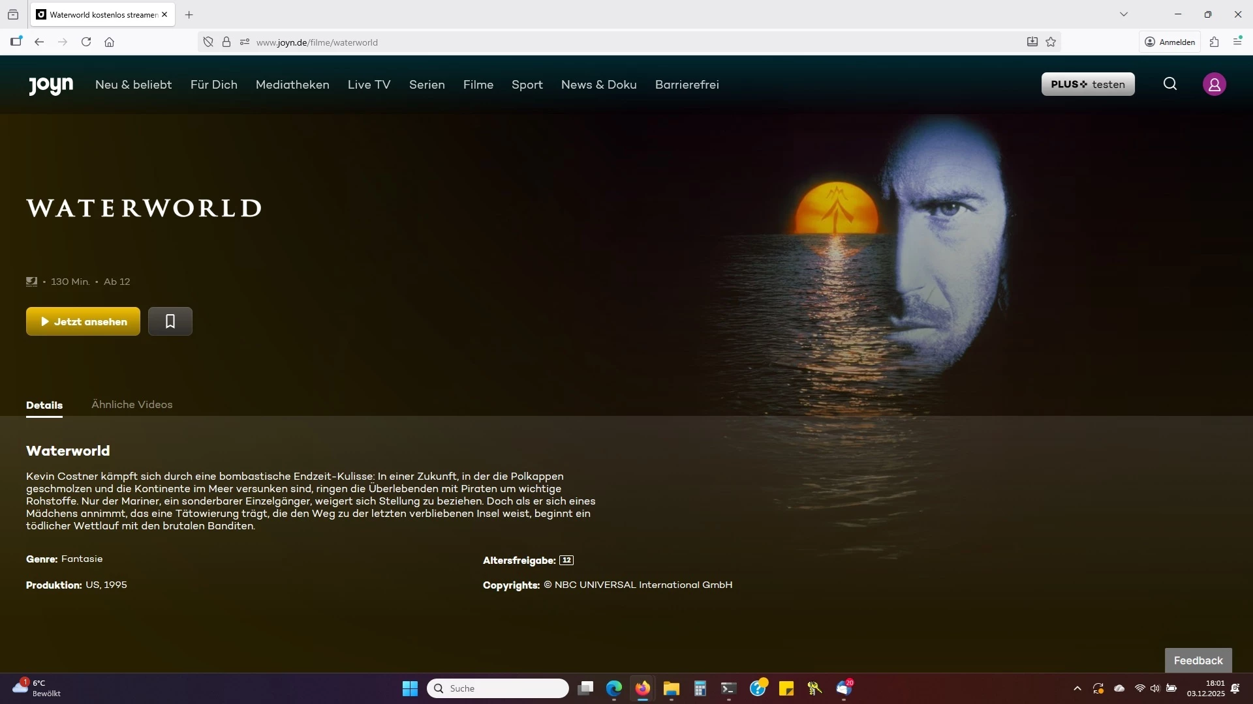The width and height of the screenshot is (1253, 704).
Task: Click the Joyn logo
Action: [x=51, y=85]
